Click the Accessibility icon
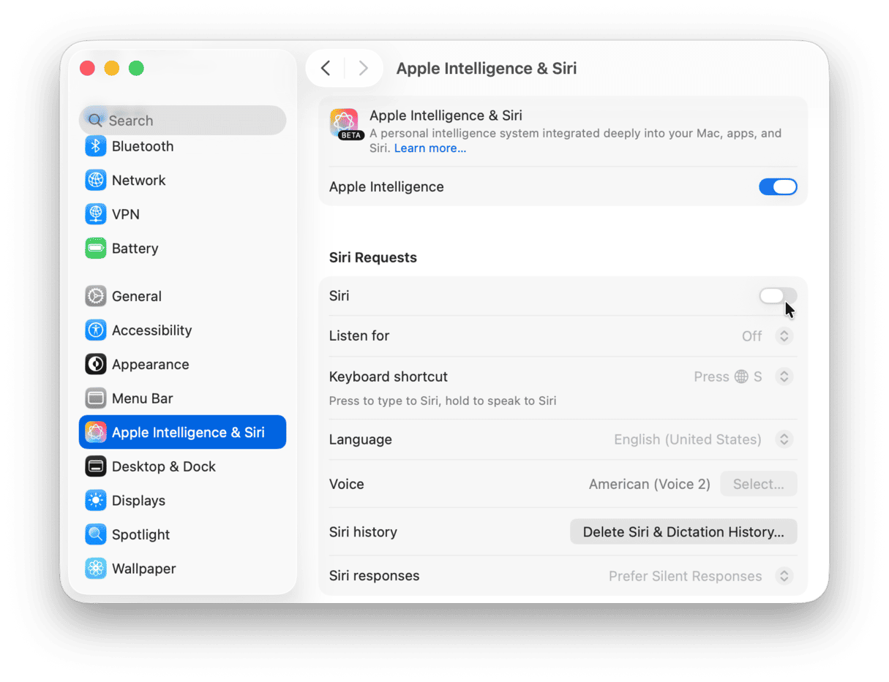Screen dimensions: 889x682 pos(96,330)
